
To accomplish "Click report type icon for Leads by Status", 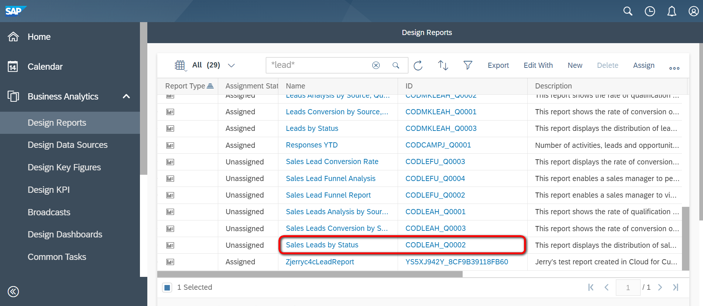I will click(x=170, y=129).
